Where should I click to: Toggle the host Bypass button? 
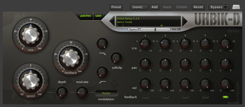pos(219,7)
